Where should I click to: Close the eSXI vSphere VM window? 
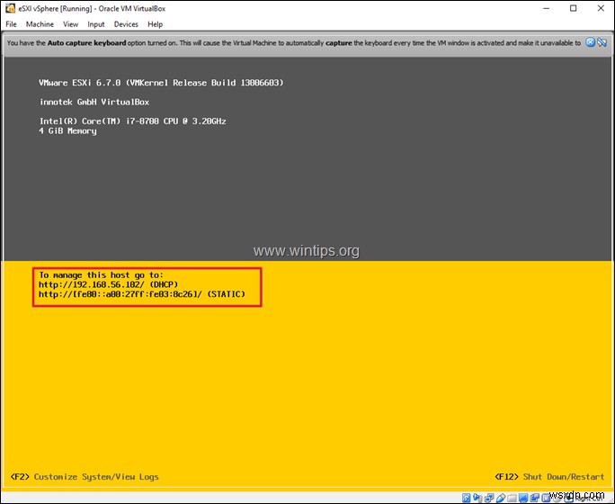[601, 8]
